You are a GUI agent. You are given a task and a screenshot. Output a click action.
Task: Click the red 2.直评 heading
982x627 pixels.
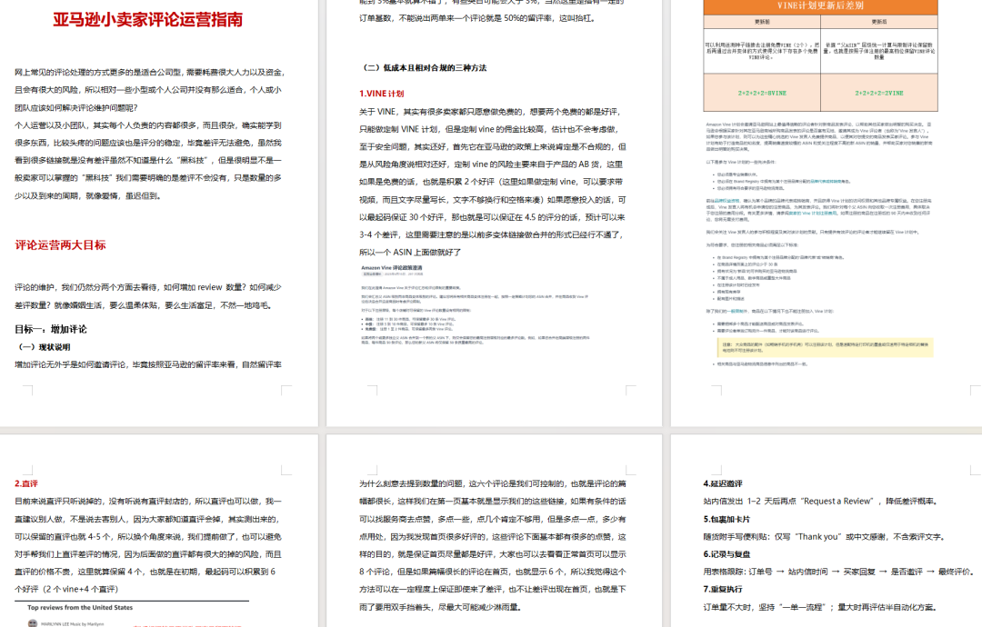click(x=26, y=483)
